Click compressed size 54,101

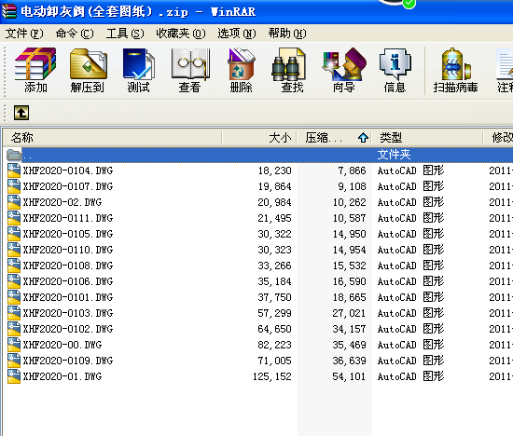coord(349,376)
